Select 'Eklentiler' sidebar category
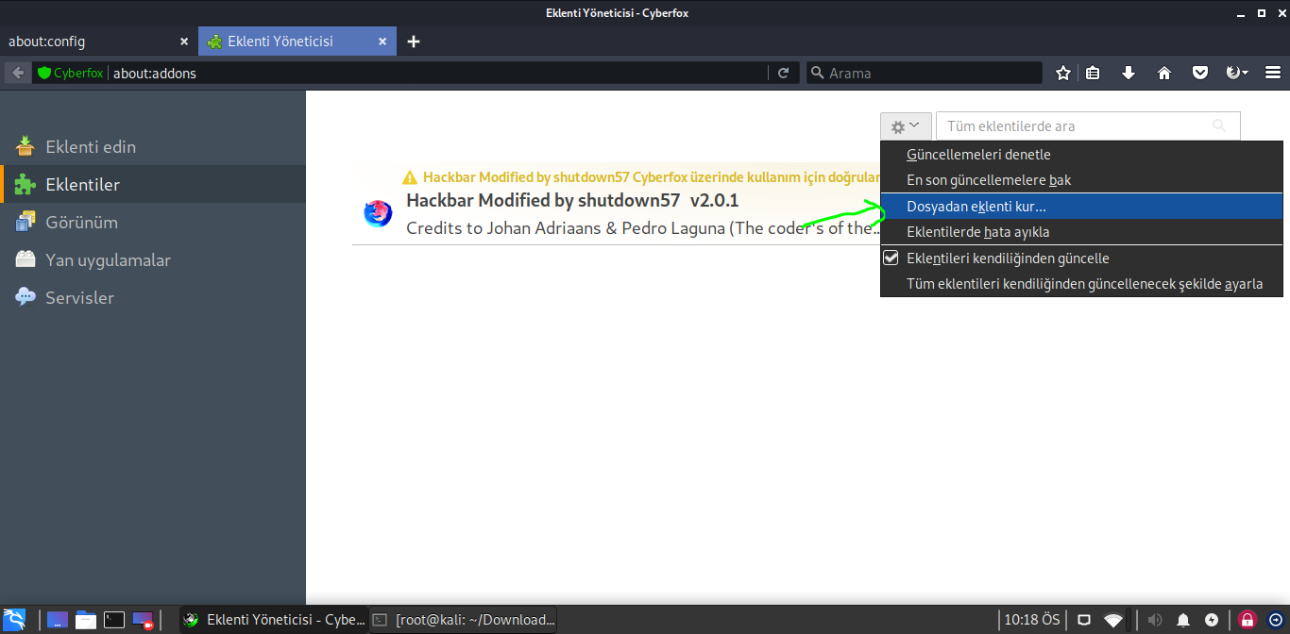Screen dimensions: 1290x634 (153, 184)
